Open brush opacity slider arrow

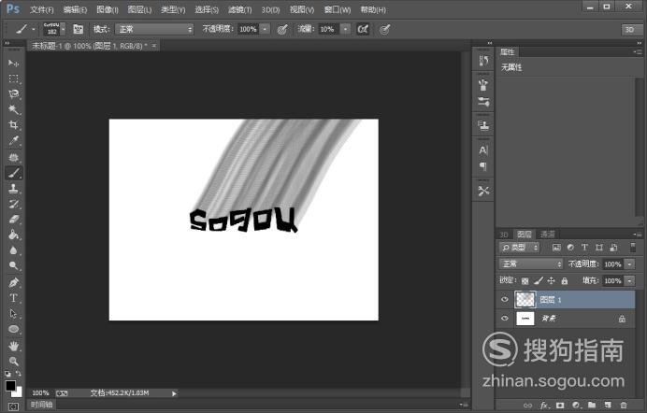(x=265, y=29)
